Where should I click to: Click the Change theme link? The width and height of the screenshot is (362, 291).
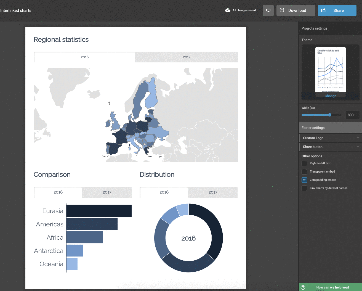330,96
